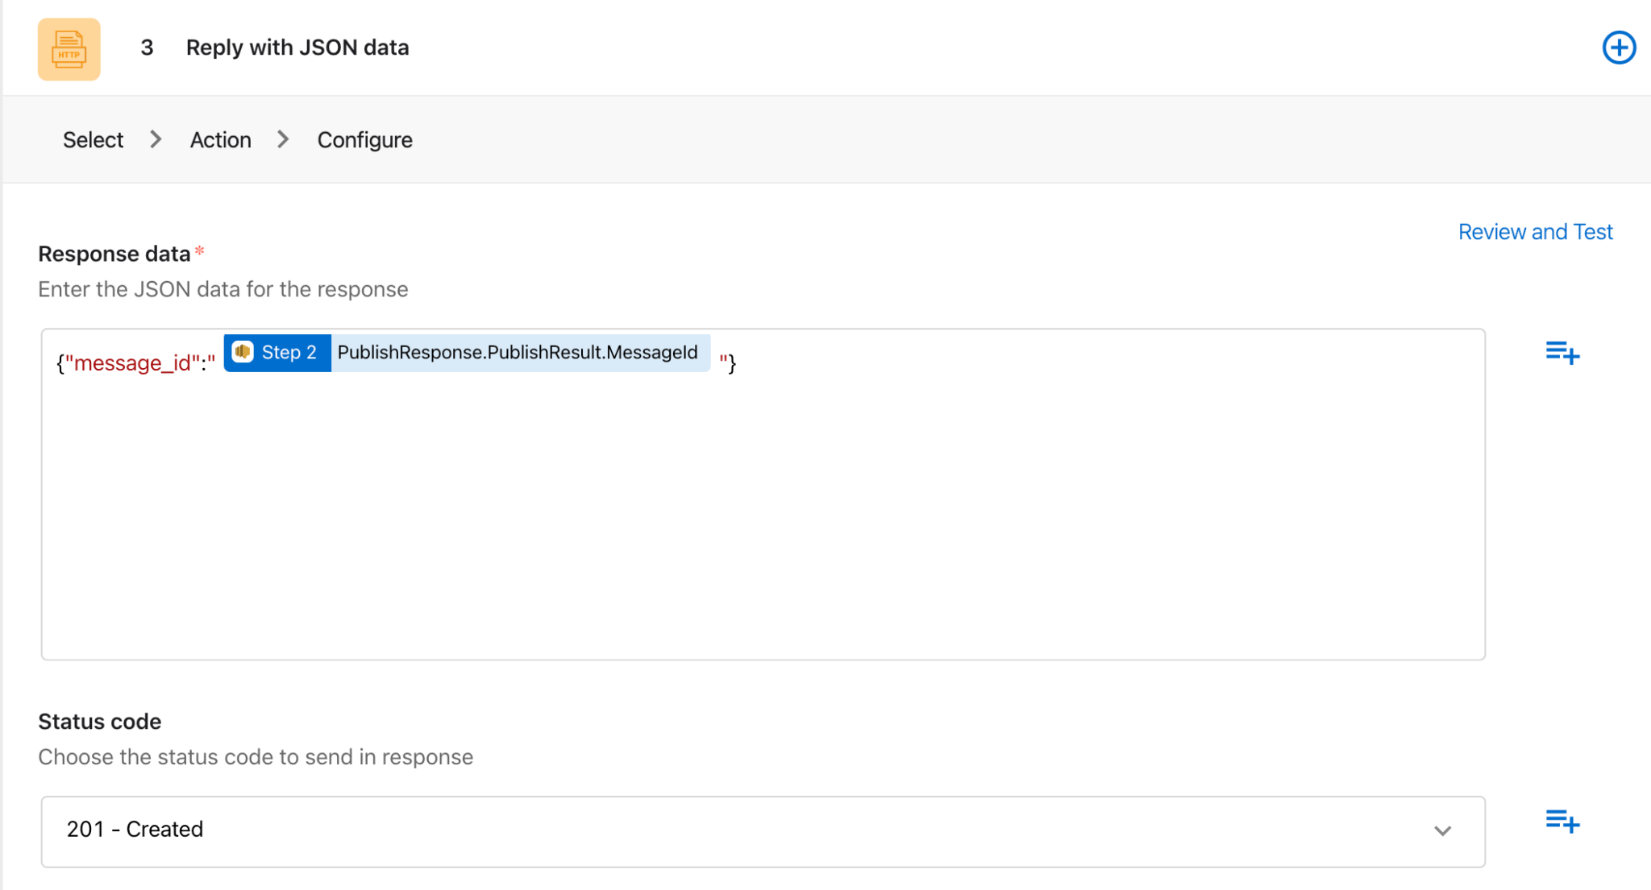Switch to the Configure breadcrumb step
This screenshot has width=1651, height=890.
(x=364, y=140)
